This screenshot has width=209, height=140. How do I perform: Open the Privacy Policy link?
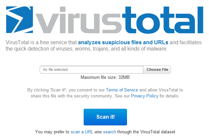145,96
